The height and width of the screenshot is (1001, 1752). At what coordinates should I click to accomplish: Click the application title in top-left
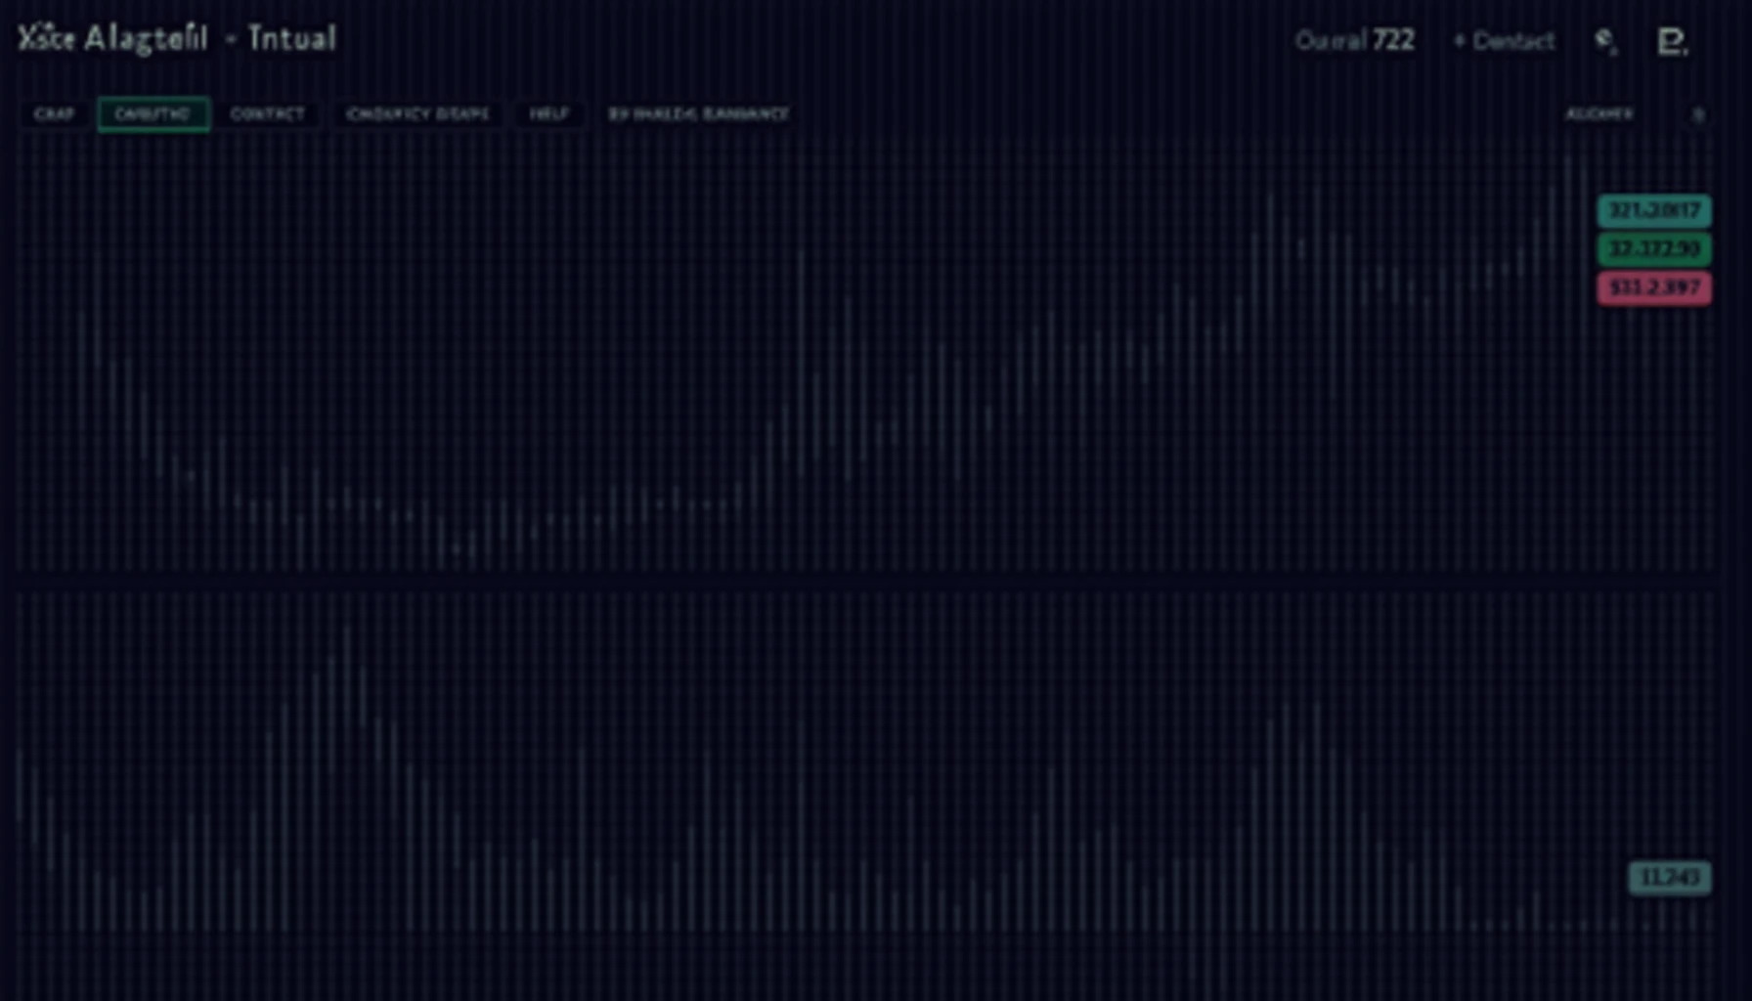point(178,38)
